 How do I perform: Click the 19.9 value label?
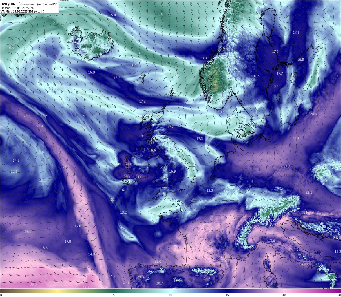click(152, 151)
